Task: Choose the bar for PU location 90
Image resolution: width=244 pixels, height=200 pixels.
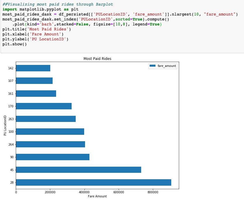Action: [x=53, y=157]
